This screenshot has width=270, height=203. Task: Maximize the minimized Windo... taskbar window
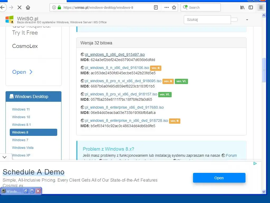32,191
